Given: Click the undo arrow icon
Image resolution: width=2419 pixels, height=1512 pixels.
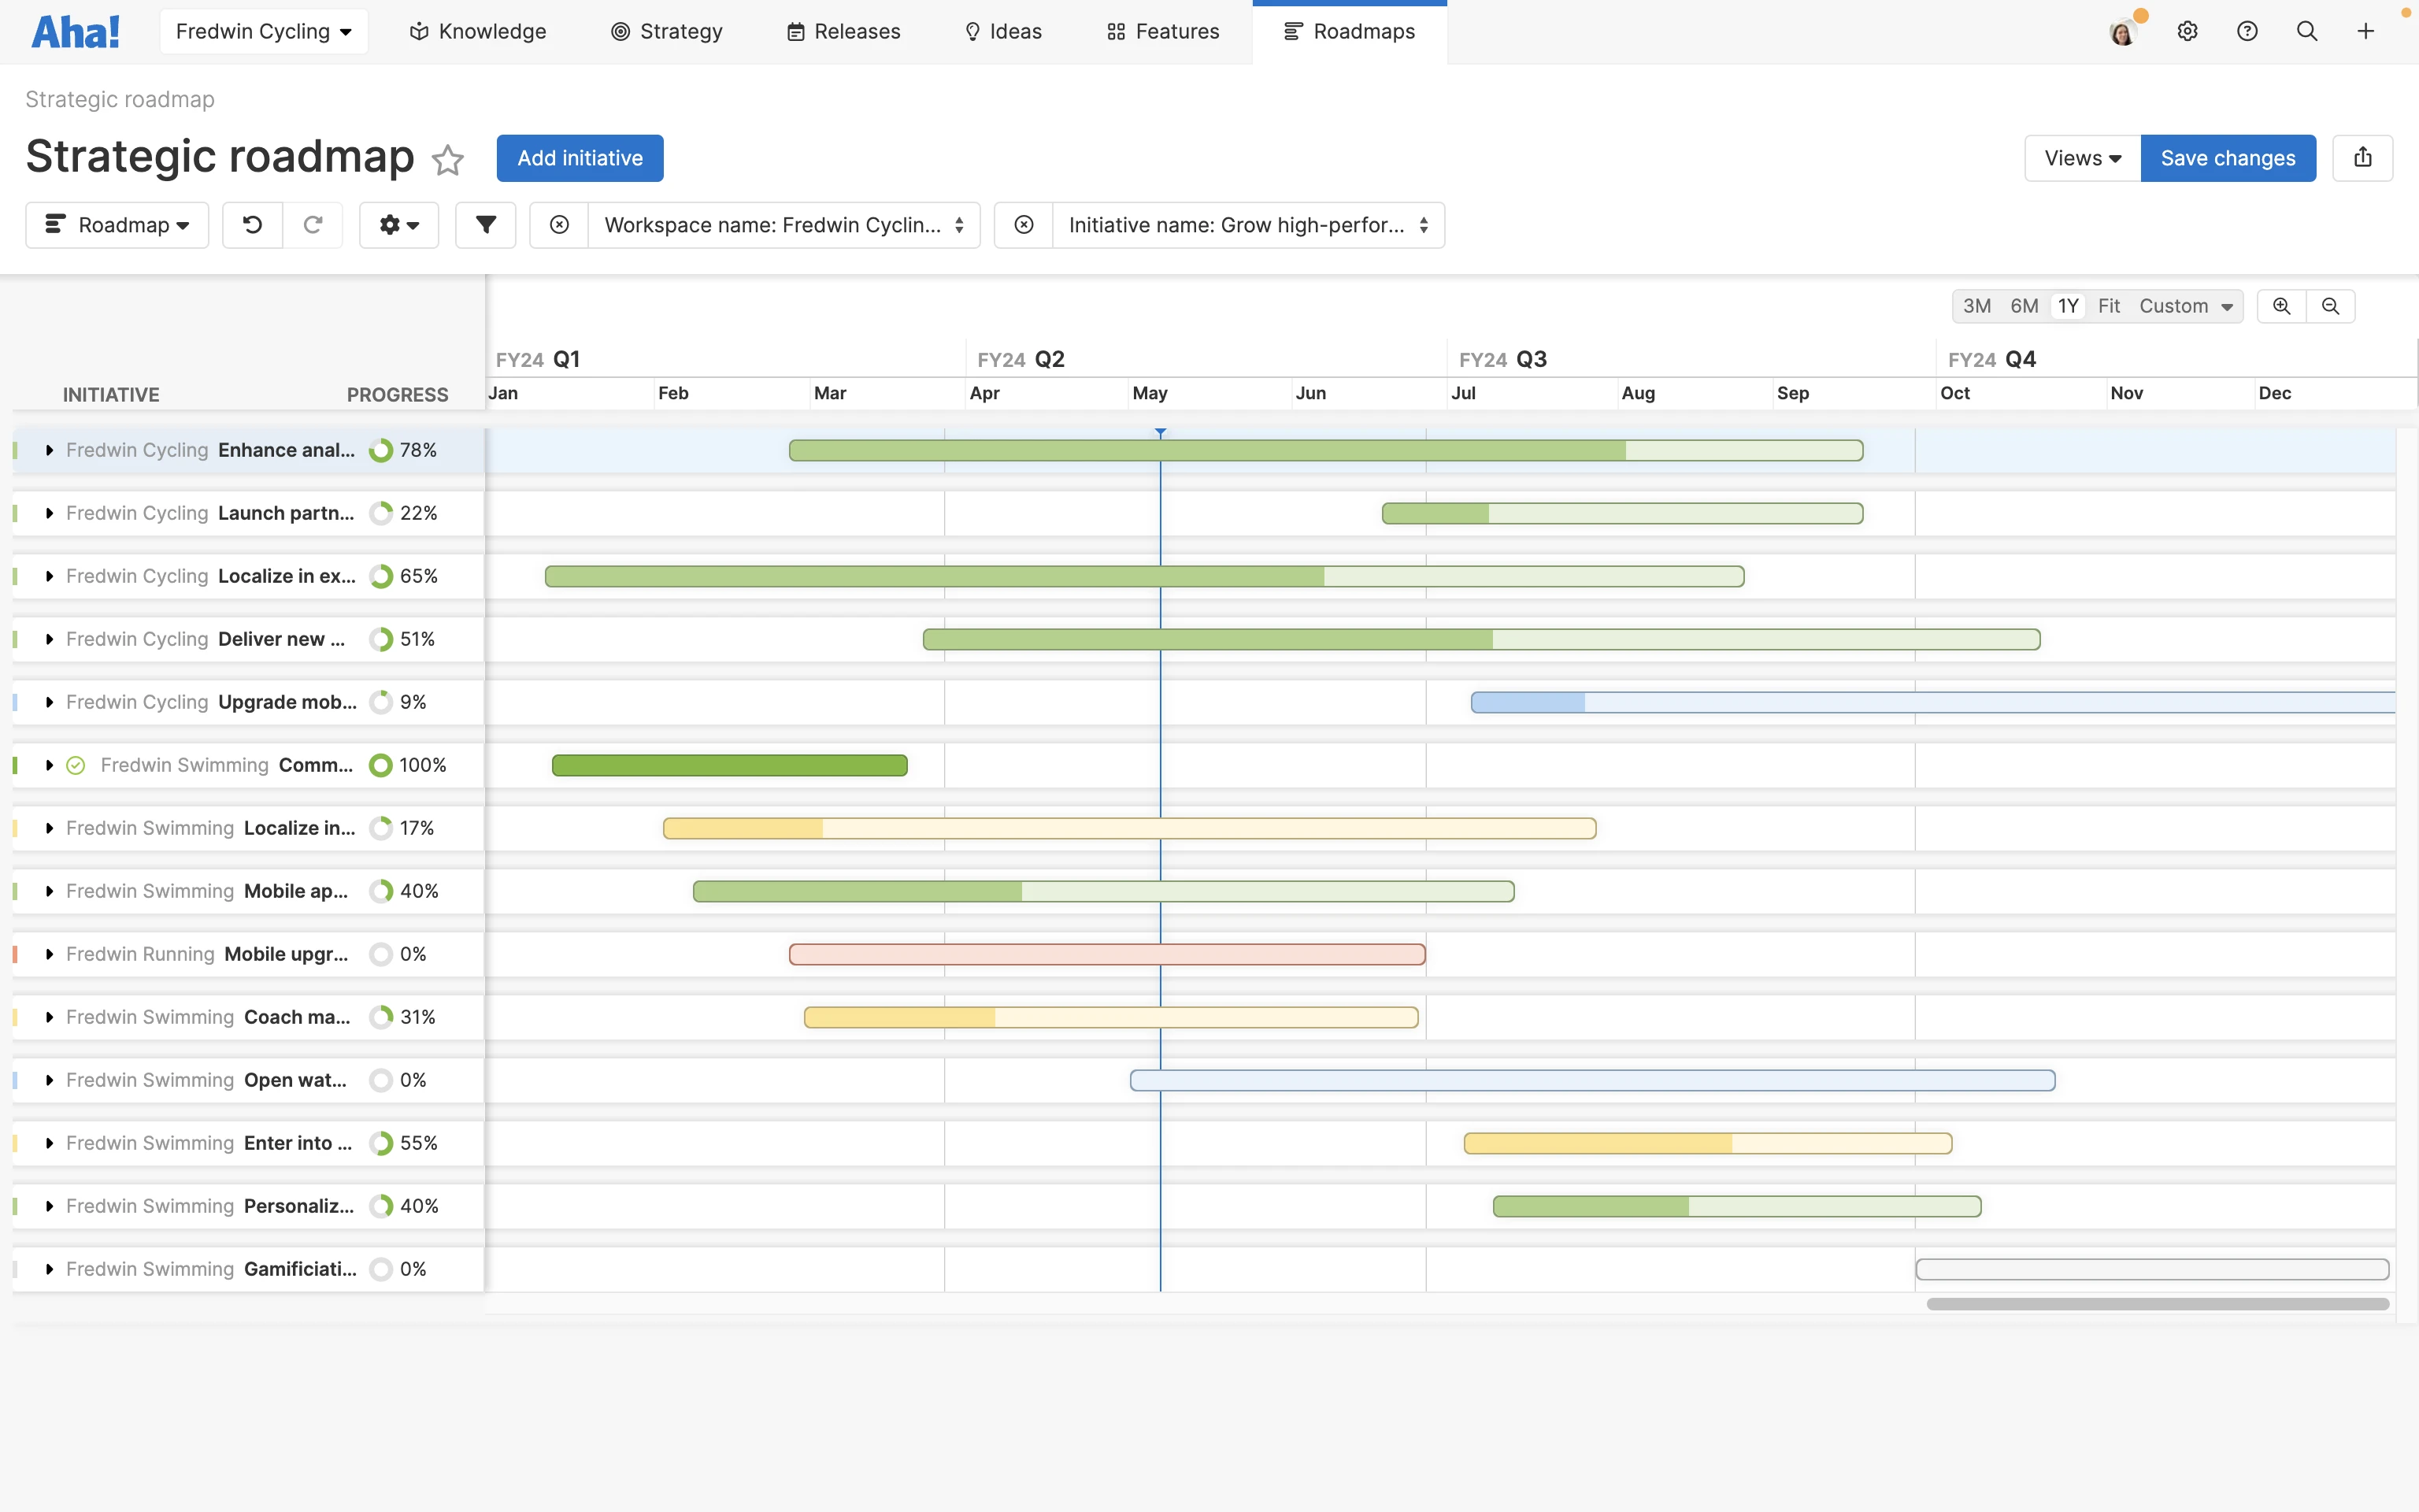Looking at the screenshot, I should [x=252, y=225].
